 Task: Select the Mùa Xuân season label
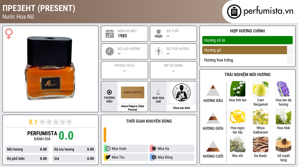[x=119, y=149]
